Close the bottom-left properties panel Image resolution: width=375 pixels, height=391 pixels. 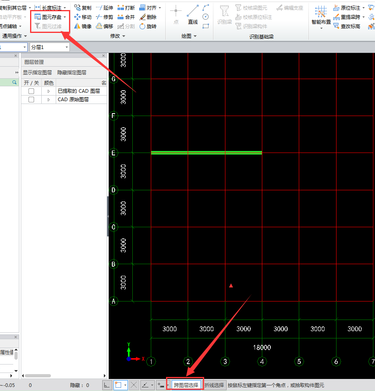(x=16, y=337)
